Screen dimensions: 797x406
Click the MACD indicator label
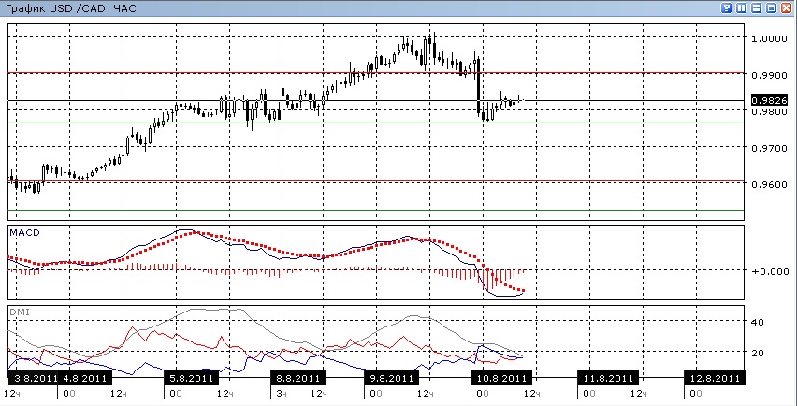click(25, 232)
